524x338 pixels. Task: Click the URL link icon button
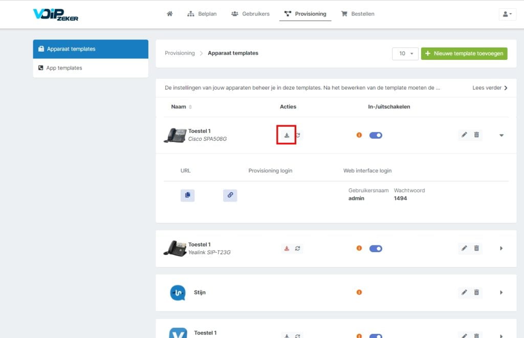(230, 195)
